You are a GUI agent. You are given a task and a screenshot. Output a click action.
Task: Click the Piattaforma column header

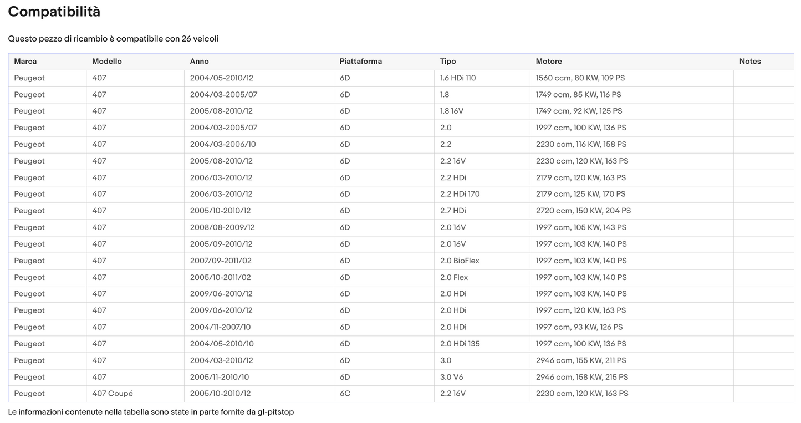point(361,62)
